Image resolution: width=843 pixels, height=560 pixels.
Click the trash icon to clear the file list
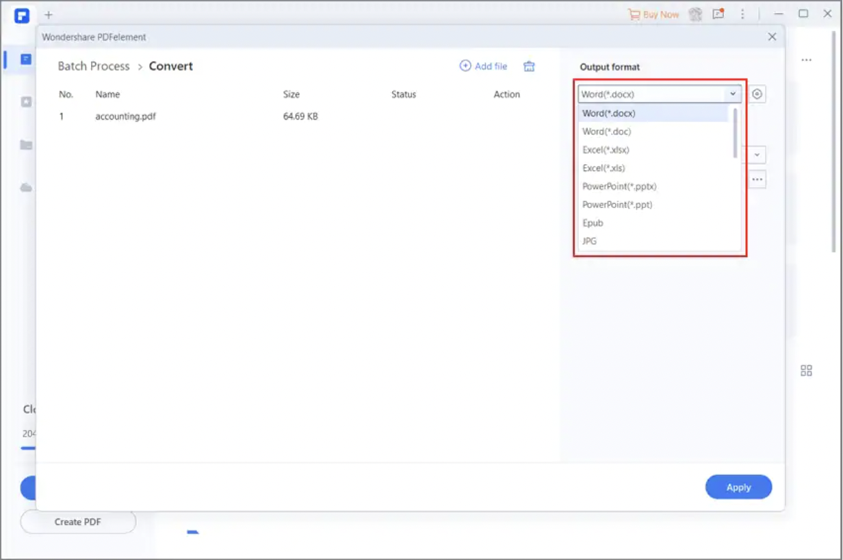click(x=529, y=66)
